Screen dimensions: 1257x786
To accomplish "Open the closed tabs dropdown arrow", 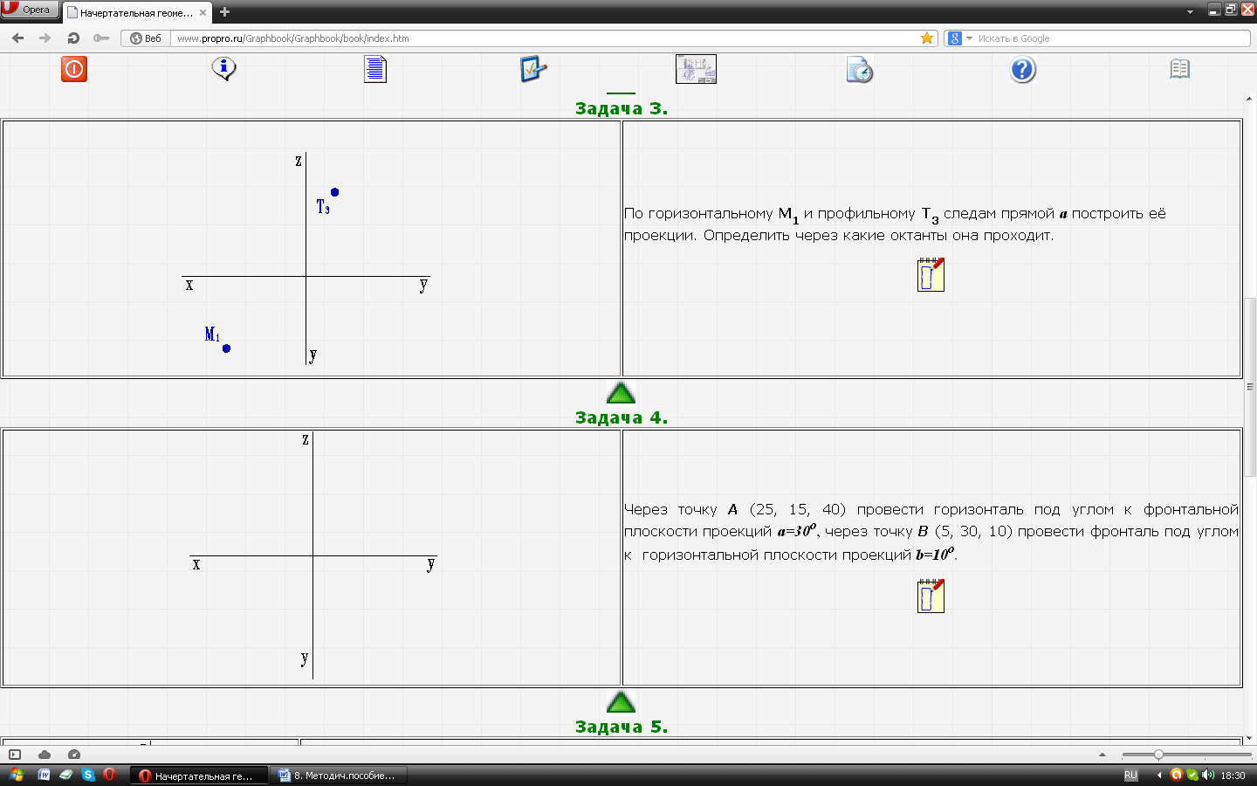I will point(1190,12).
